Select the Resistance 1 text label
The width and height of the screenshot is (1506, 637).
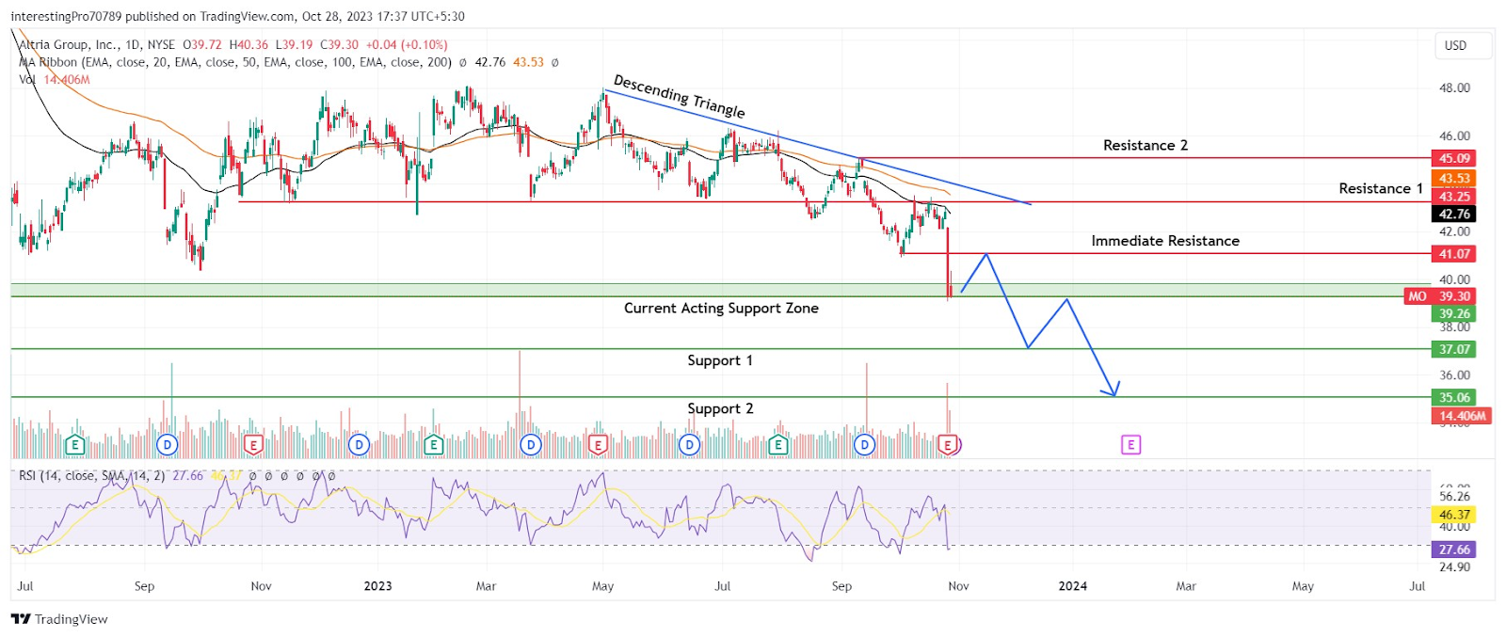1381,188
